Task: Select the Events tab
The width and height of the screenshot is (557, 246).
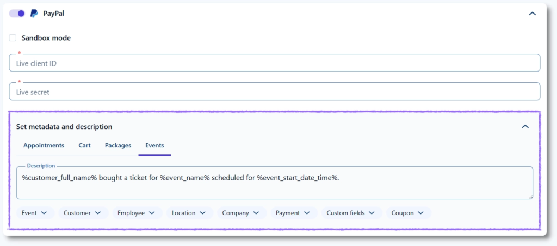Action: click(154, 145)
